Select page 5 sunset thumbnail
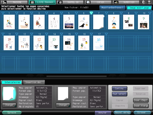 (69, 22)
